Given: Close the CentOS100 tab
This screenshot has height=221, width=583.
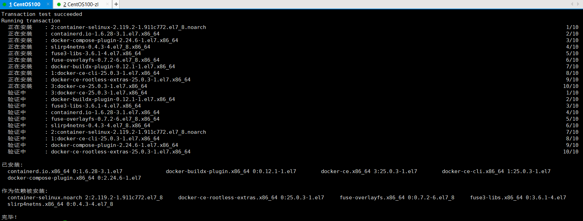Looking at the screenshot, I should click(x=48, y=4).
